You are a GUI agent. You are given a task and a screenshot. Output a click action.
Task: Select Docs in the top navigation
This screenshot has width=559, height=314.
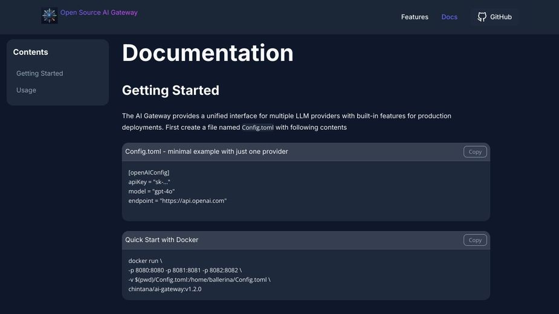pos(449,17)
